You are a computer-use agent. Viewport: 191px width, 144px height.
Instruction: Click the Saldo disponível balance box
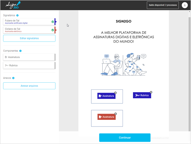tap(163, 5)
